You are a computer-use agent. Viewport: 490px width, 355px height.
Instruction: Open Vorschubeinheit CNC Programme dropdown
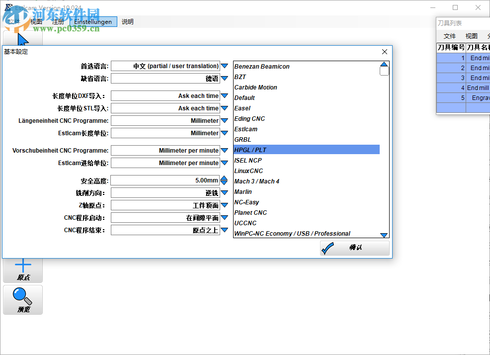coord(224,151)
